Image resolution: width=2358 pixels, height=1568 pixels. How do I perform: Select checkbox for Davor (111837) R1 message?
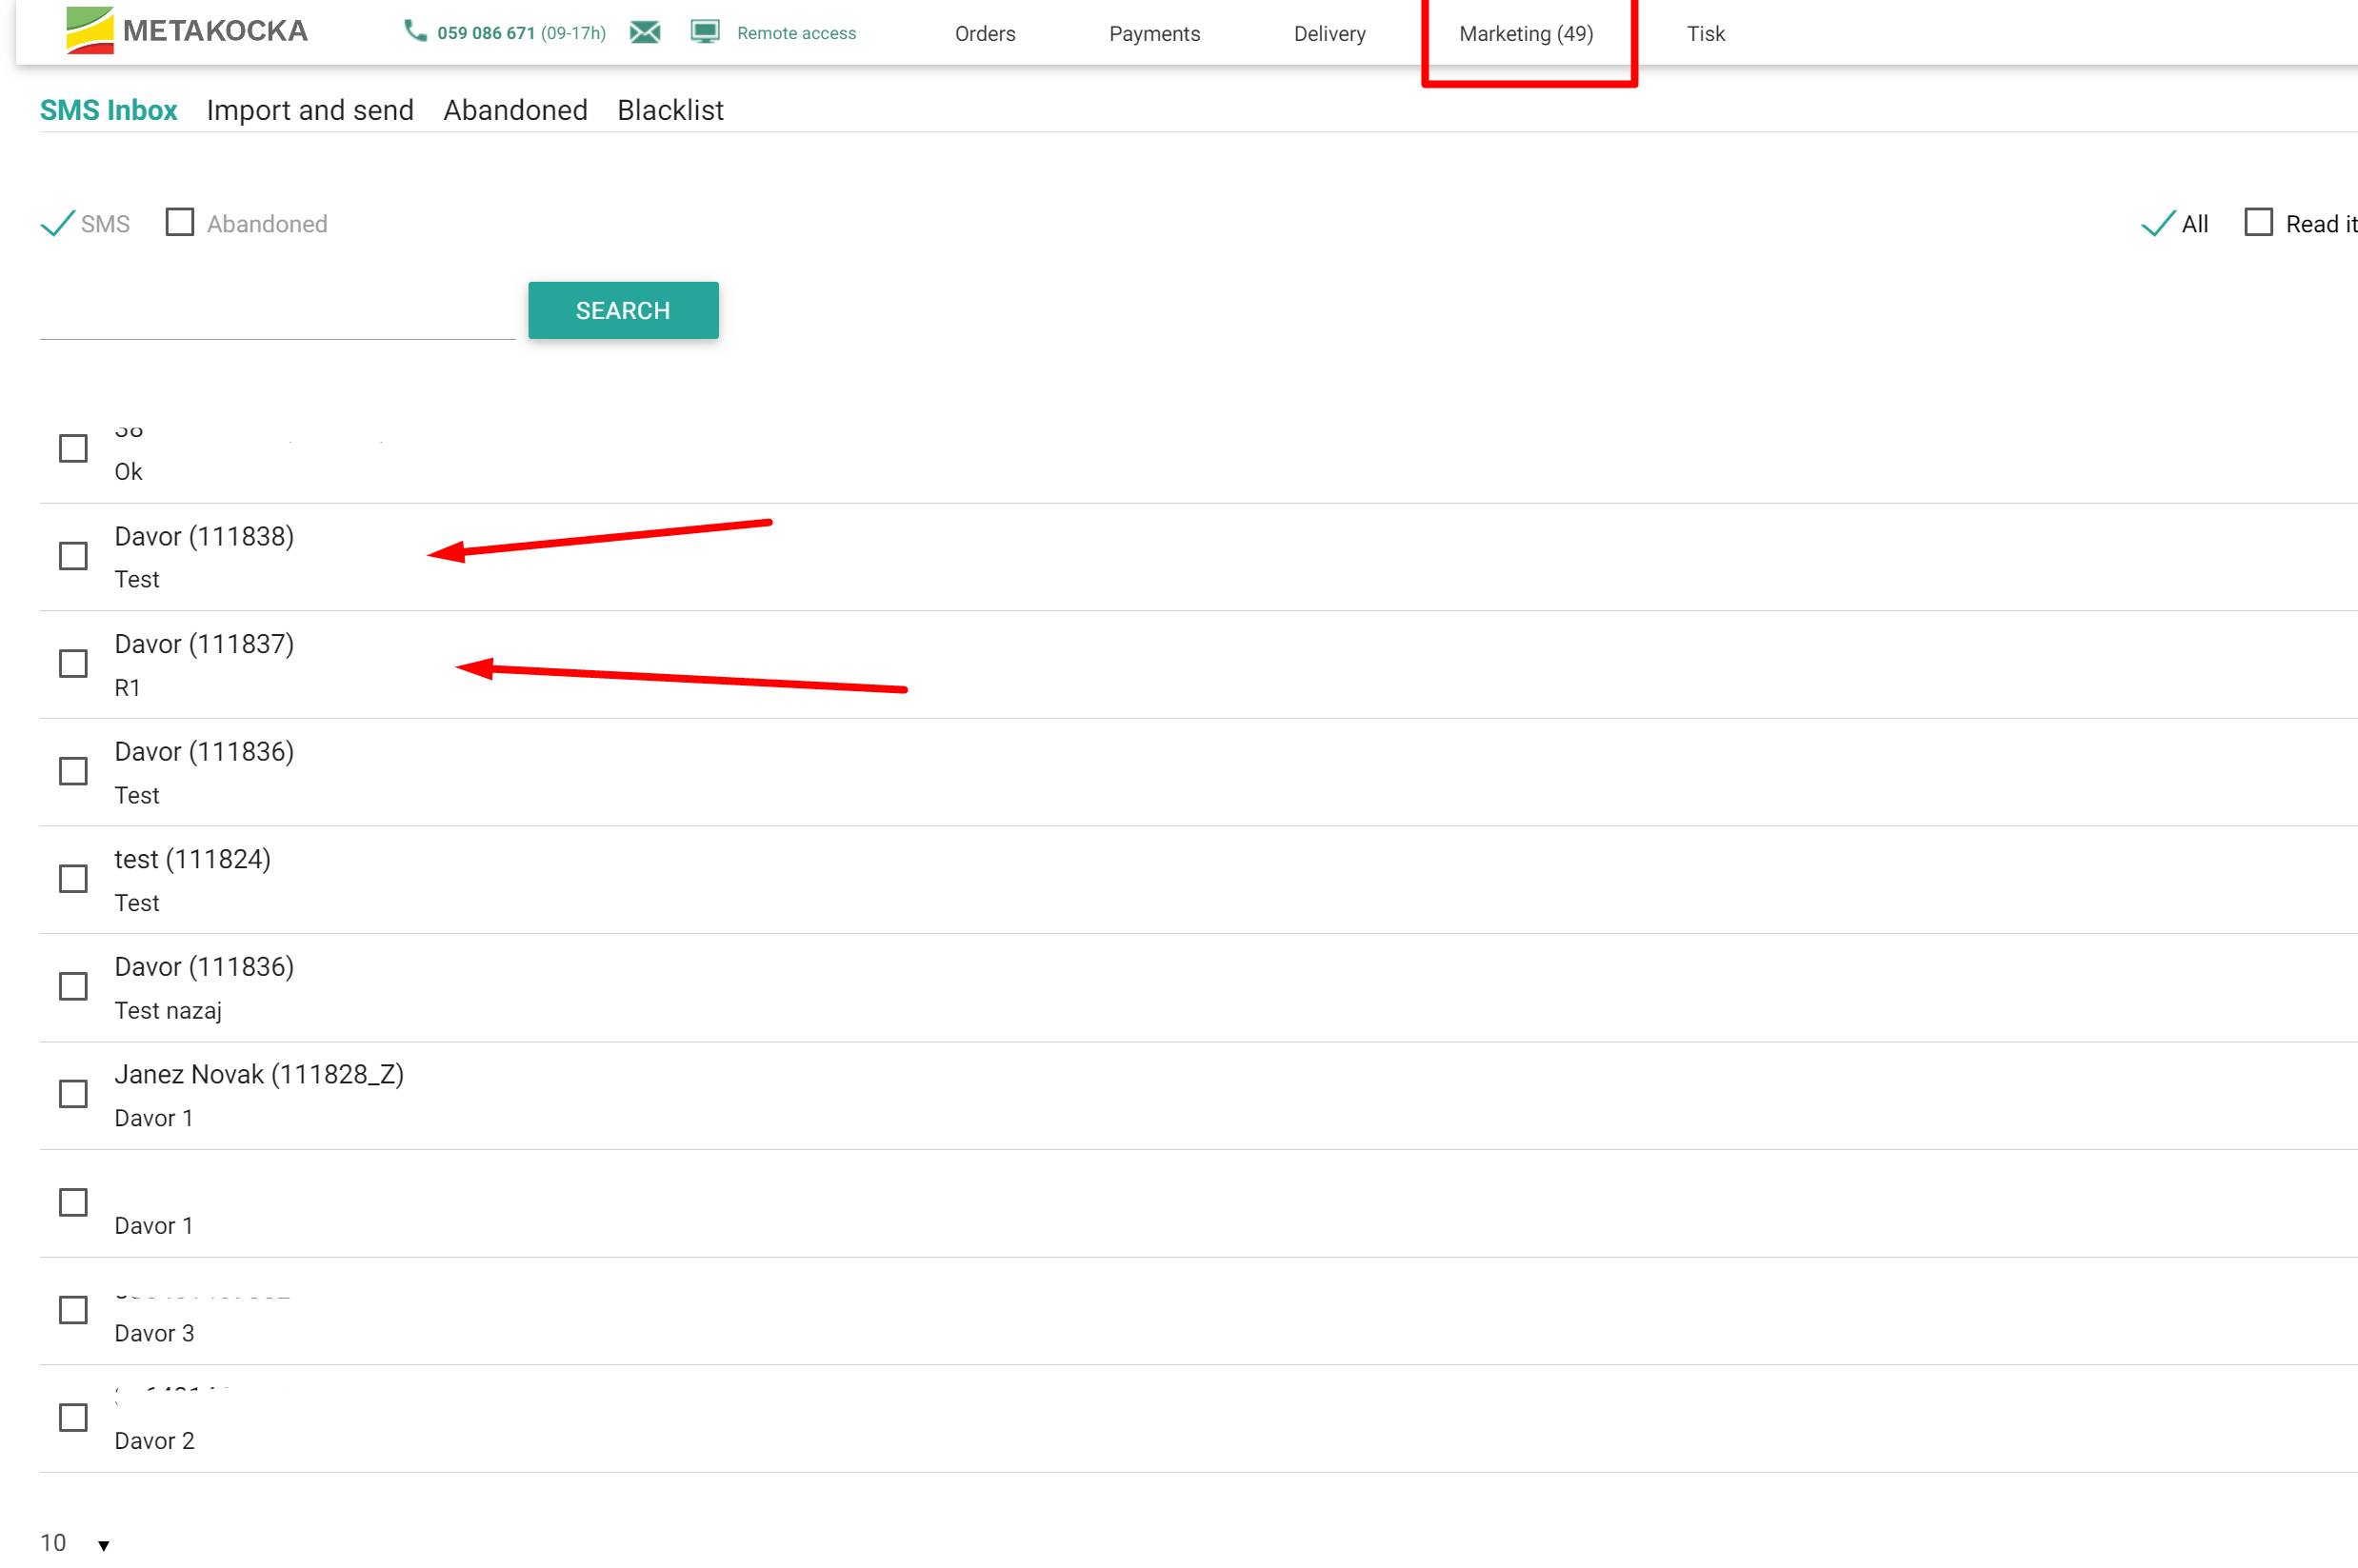click(73, 664)
